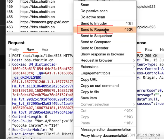Viewport: 164px width, 139px height.
Task: Click Cut in the context menu
Action: tap(105, 111)
